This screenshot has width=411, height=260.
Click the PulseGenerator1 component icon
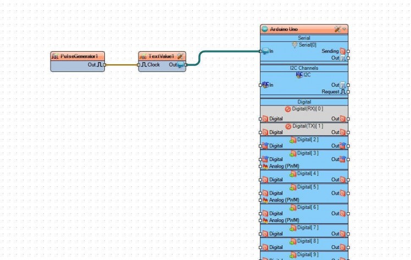pyautogui.click(x=55, y=56)
